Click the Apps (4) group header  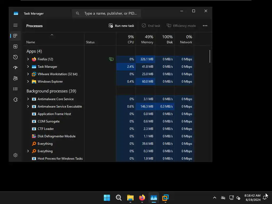pyautogui.click(x=34, y=51)
